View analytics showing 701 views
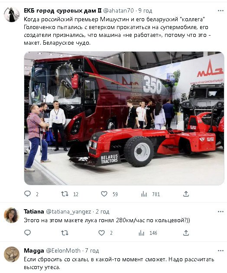227x273 pixels. (144, 194)
